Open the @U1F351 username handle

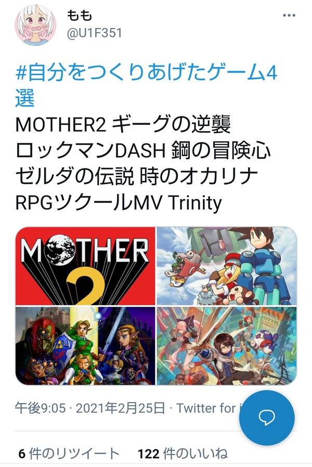click(94, 33)
